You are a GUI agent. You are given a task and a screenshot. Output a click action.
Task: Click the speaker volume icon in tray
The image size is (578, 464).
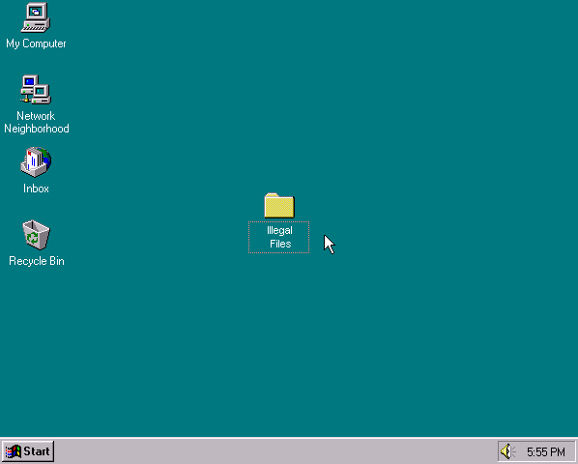point(507,451)
